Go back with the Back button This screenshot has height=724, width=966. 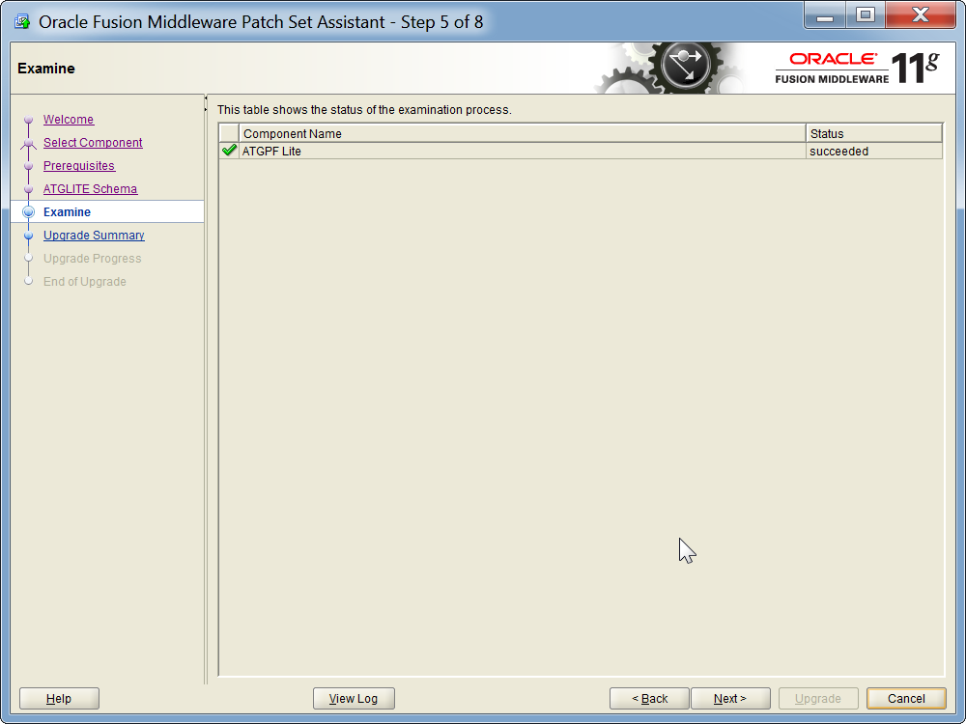coord(649,698)
